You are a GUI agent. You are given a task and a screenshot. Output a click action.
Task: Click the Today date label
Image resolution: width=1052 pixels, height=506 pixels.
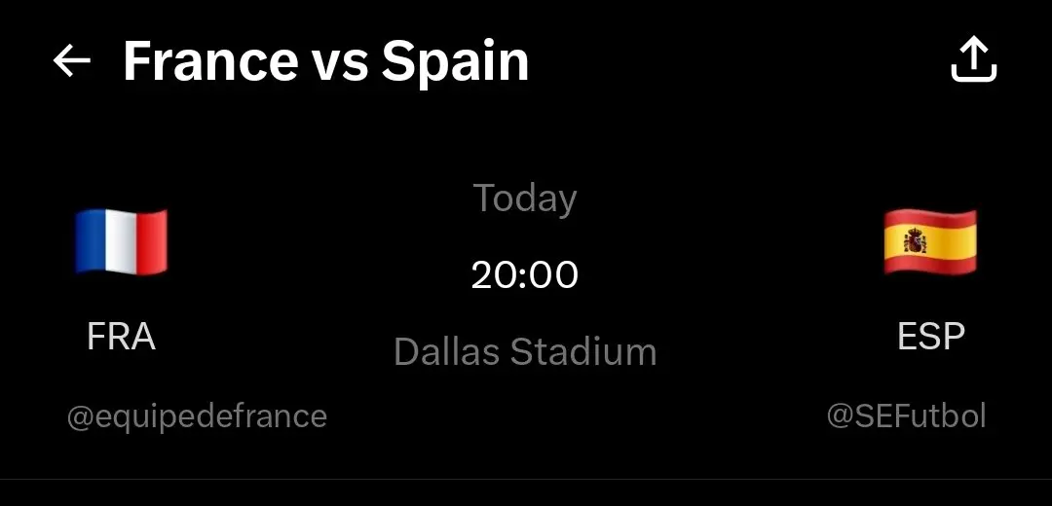pyautogui.click(x=525, y=199)
